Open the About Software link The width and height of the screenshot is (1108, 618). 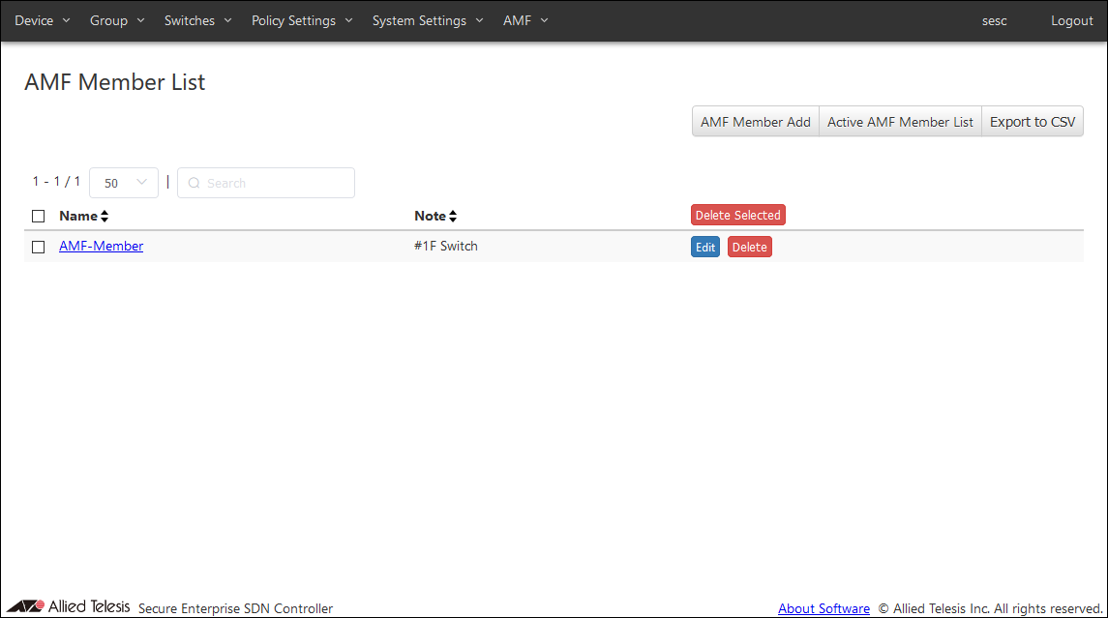tap(824, 608)
